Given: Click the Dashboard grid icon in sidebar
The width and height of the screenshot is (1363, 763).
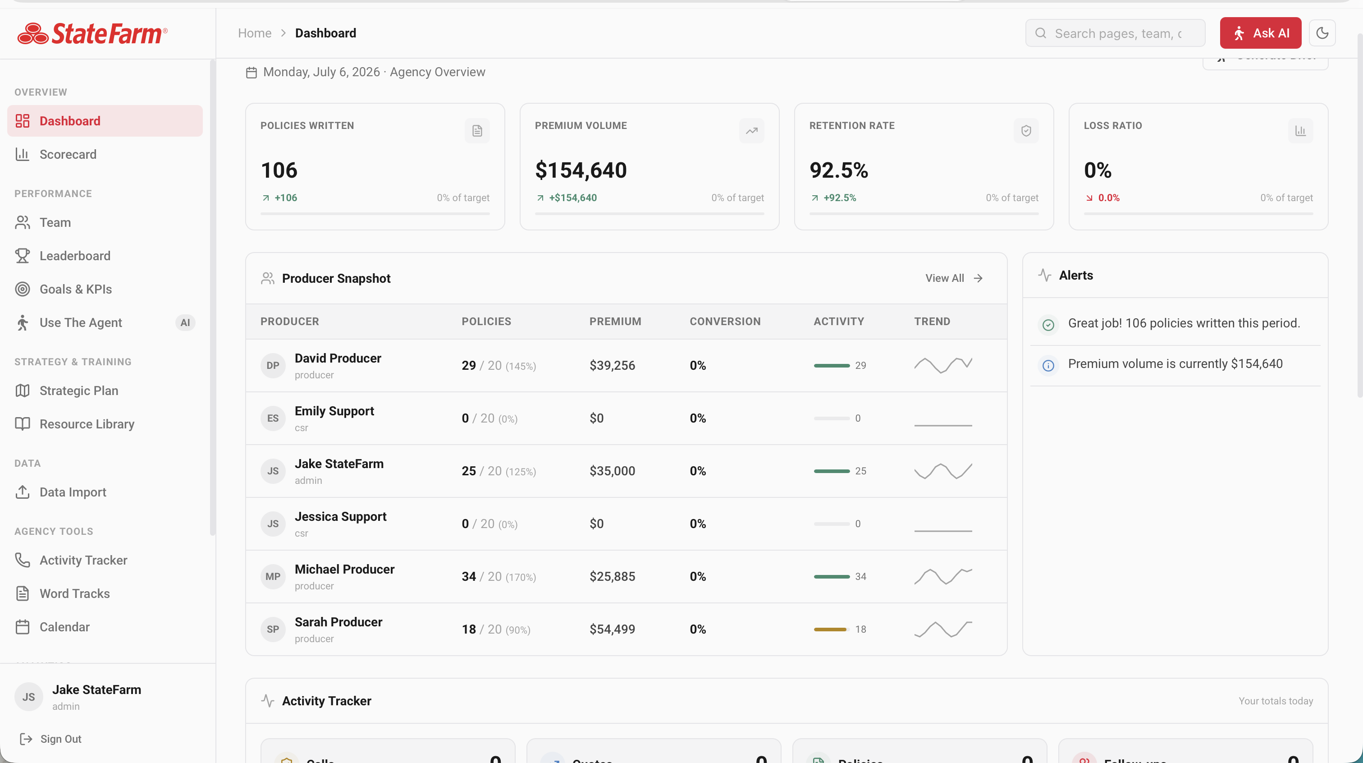Looking at the screenshot, I should click(x=22, y=121).
